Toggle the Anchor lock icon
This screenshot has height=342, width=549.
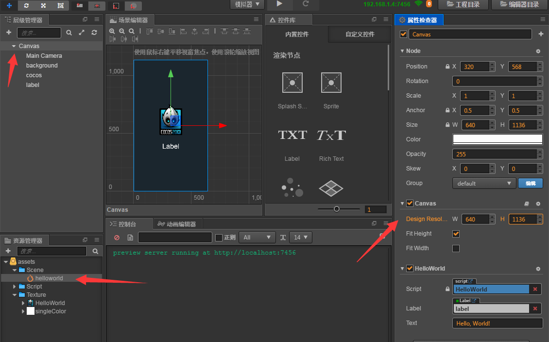[447, 110]
